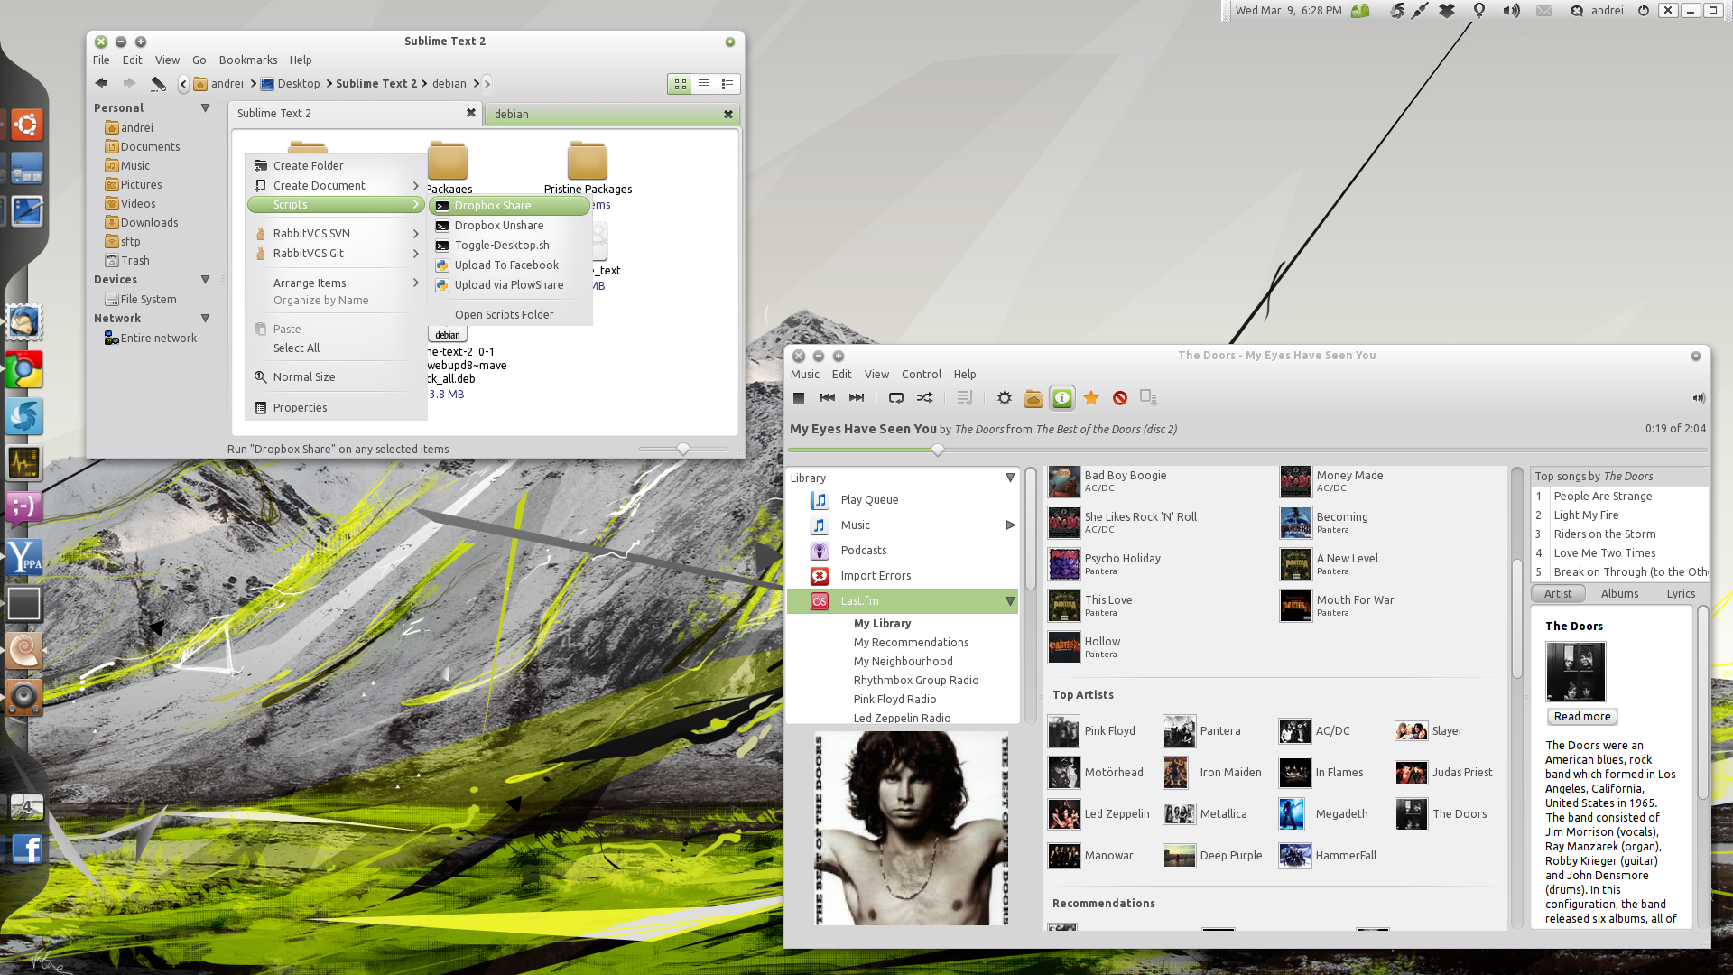Click Iron Maiden artist thumbnail

[1176, 773]
